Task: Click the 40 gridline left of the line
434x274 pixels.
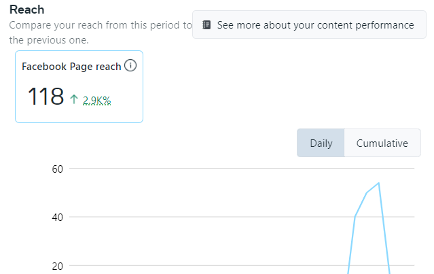Action: coord(204,217)
